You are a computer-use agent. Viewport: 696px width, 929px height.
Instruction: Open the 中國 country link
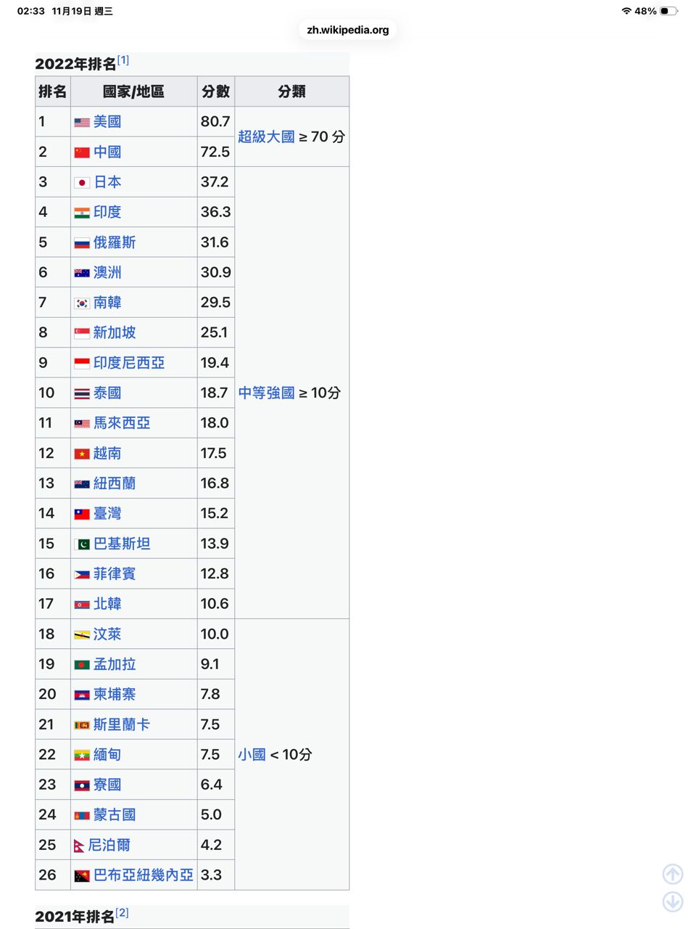click(x=107, y=152)
